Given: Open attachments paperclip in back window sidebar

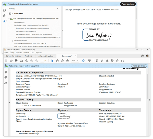Looking at the screenshot, I should 4,16.
